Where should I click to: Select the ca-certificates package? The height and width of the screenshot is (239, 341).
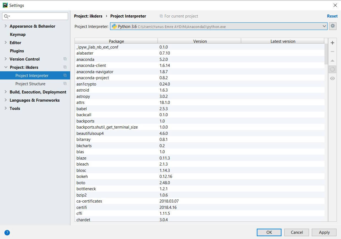(200, 201)
